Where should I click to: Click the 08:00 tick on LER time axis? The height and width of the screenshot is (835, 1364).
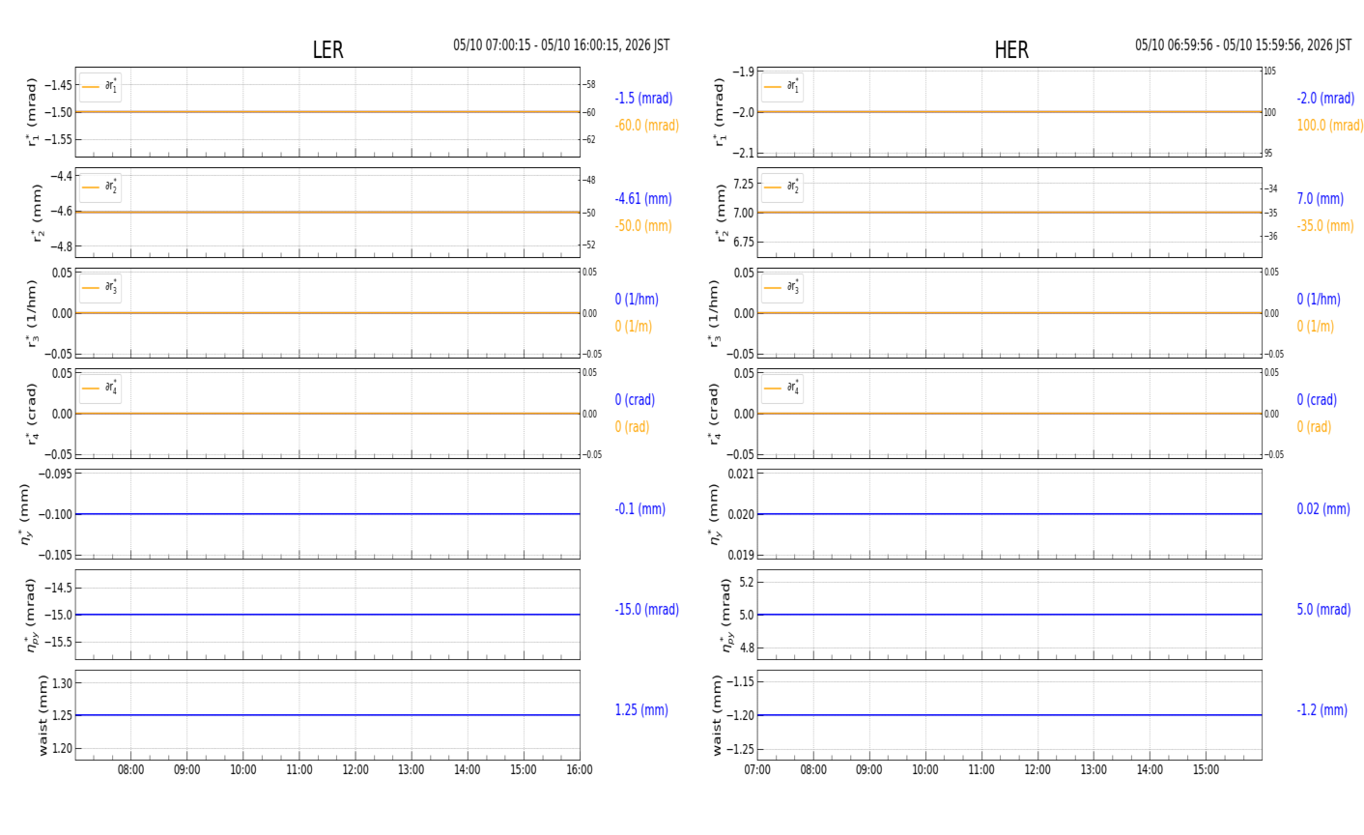(x=131, y=770)
